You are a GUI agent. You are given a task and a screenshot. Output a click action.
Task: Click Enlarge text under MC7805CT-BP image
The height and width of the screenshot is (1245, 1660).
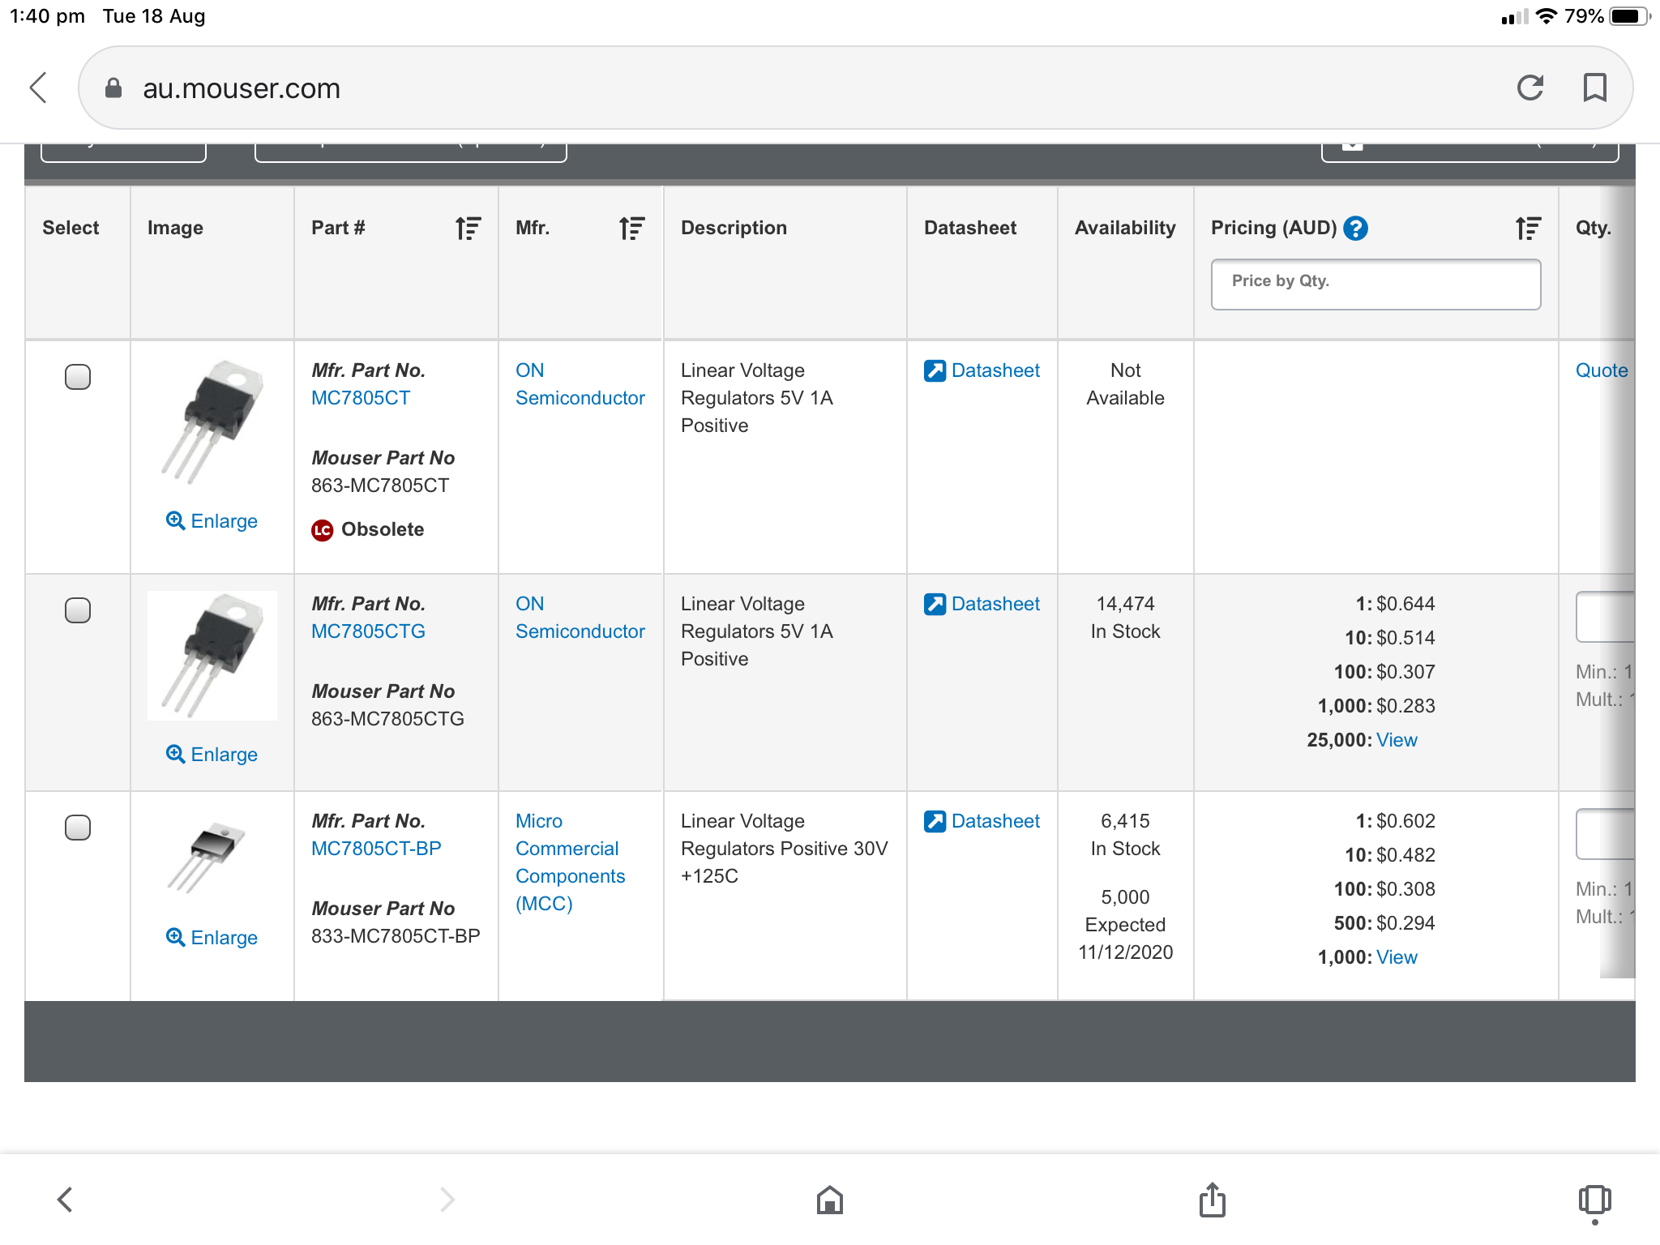225,938
